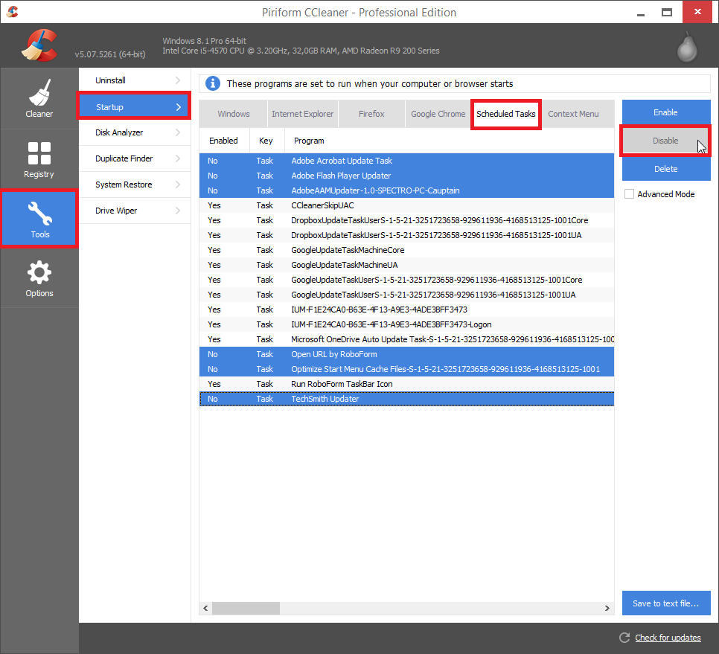
Task: Switch to the Windows startup tab
Action: click(x=234, y=114)
